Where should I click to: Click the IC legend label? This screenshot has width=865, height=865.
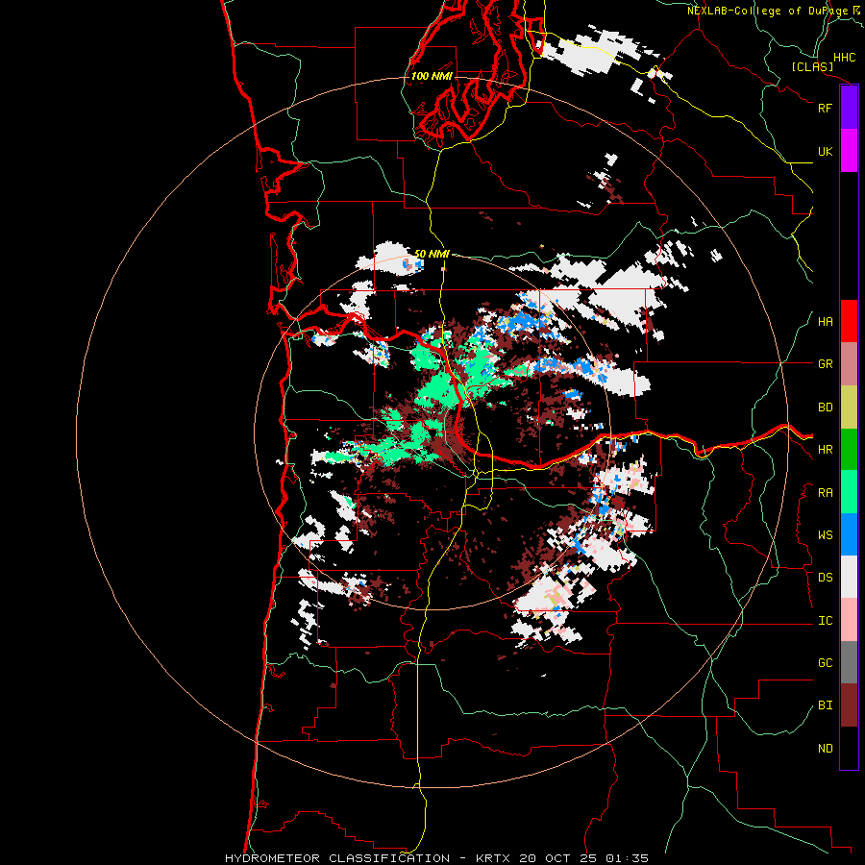(x=825, y=621)
